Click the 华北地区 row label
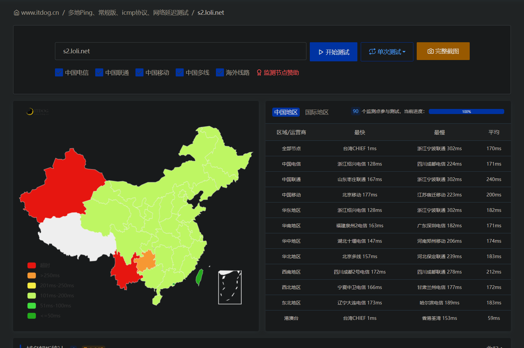 tap(291, 256)
